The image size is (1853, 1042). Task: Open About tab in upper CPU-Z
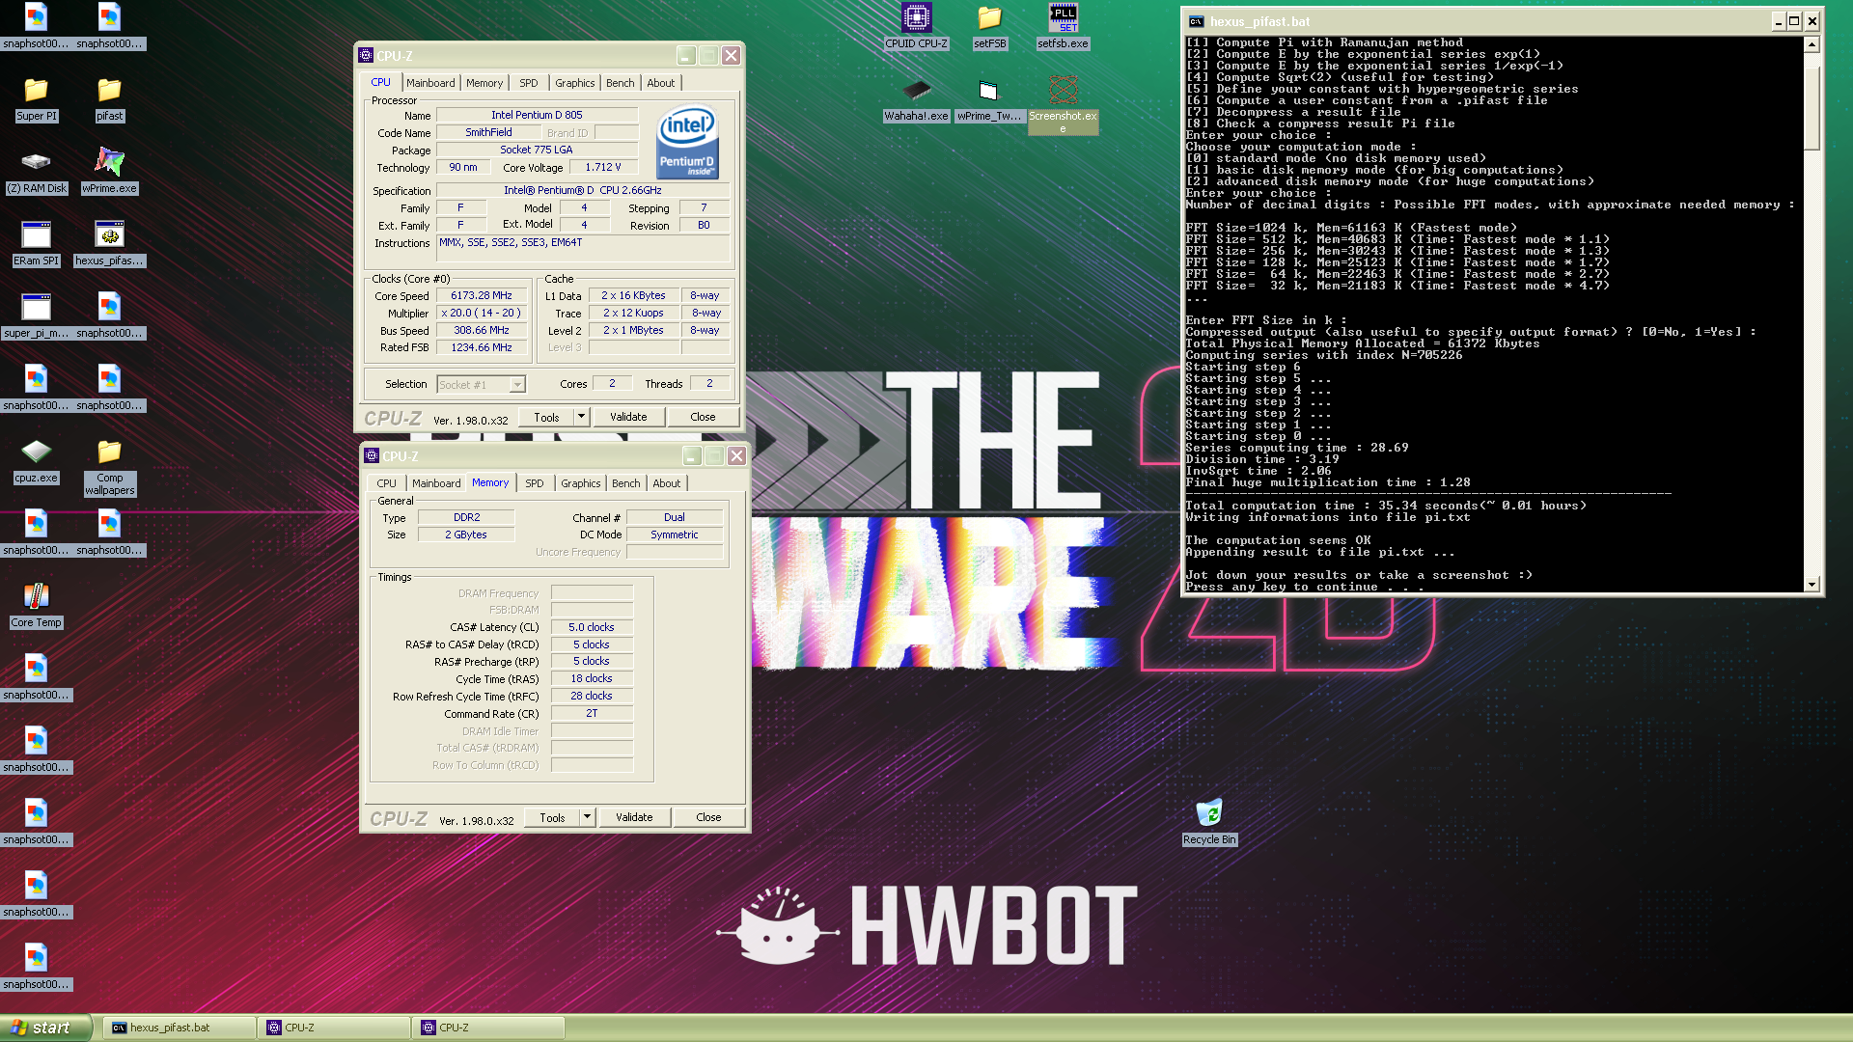click(661, 83)
